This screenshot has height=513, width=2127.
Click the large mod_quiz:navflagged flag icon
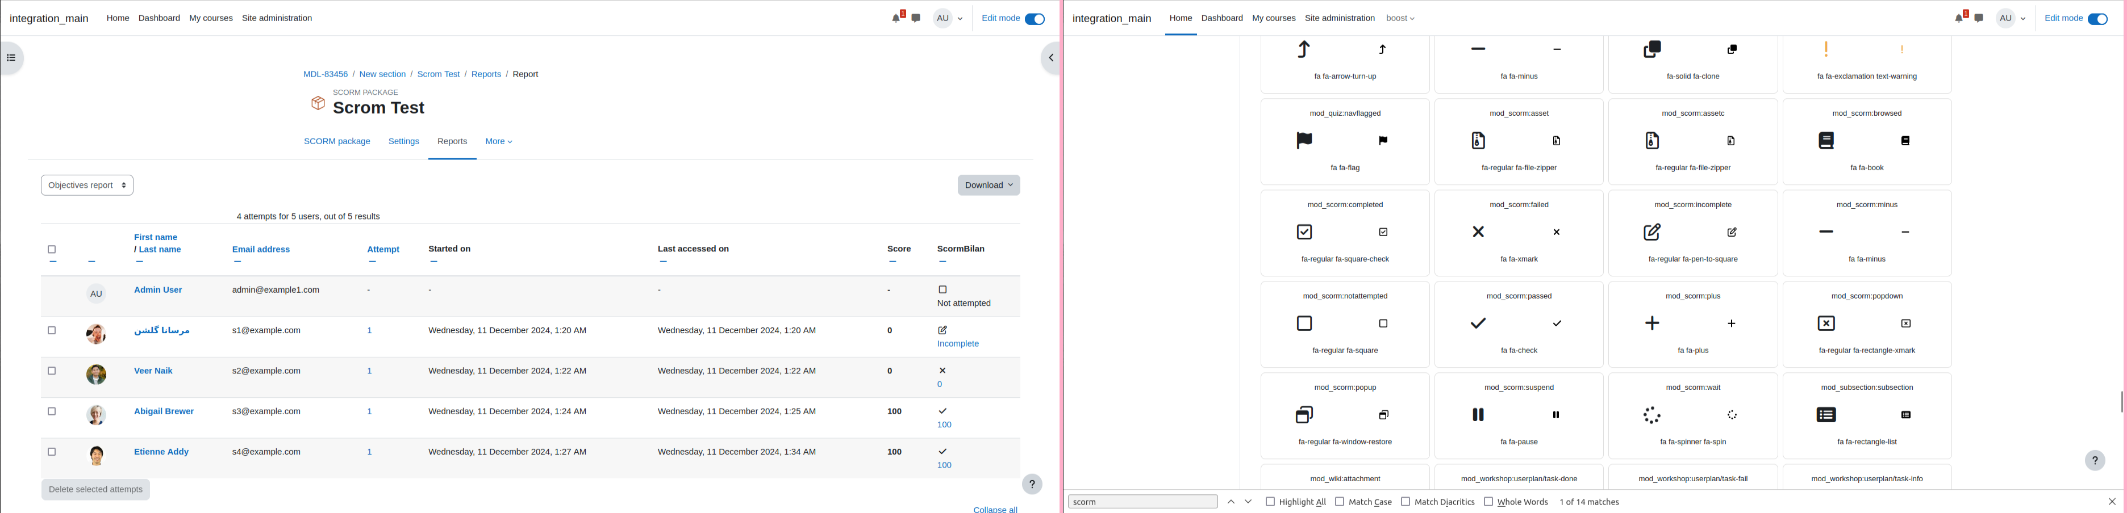click(x=1304, y=141)
